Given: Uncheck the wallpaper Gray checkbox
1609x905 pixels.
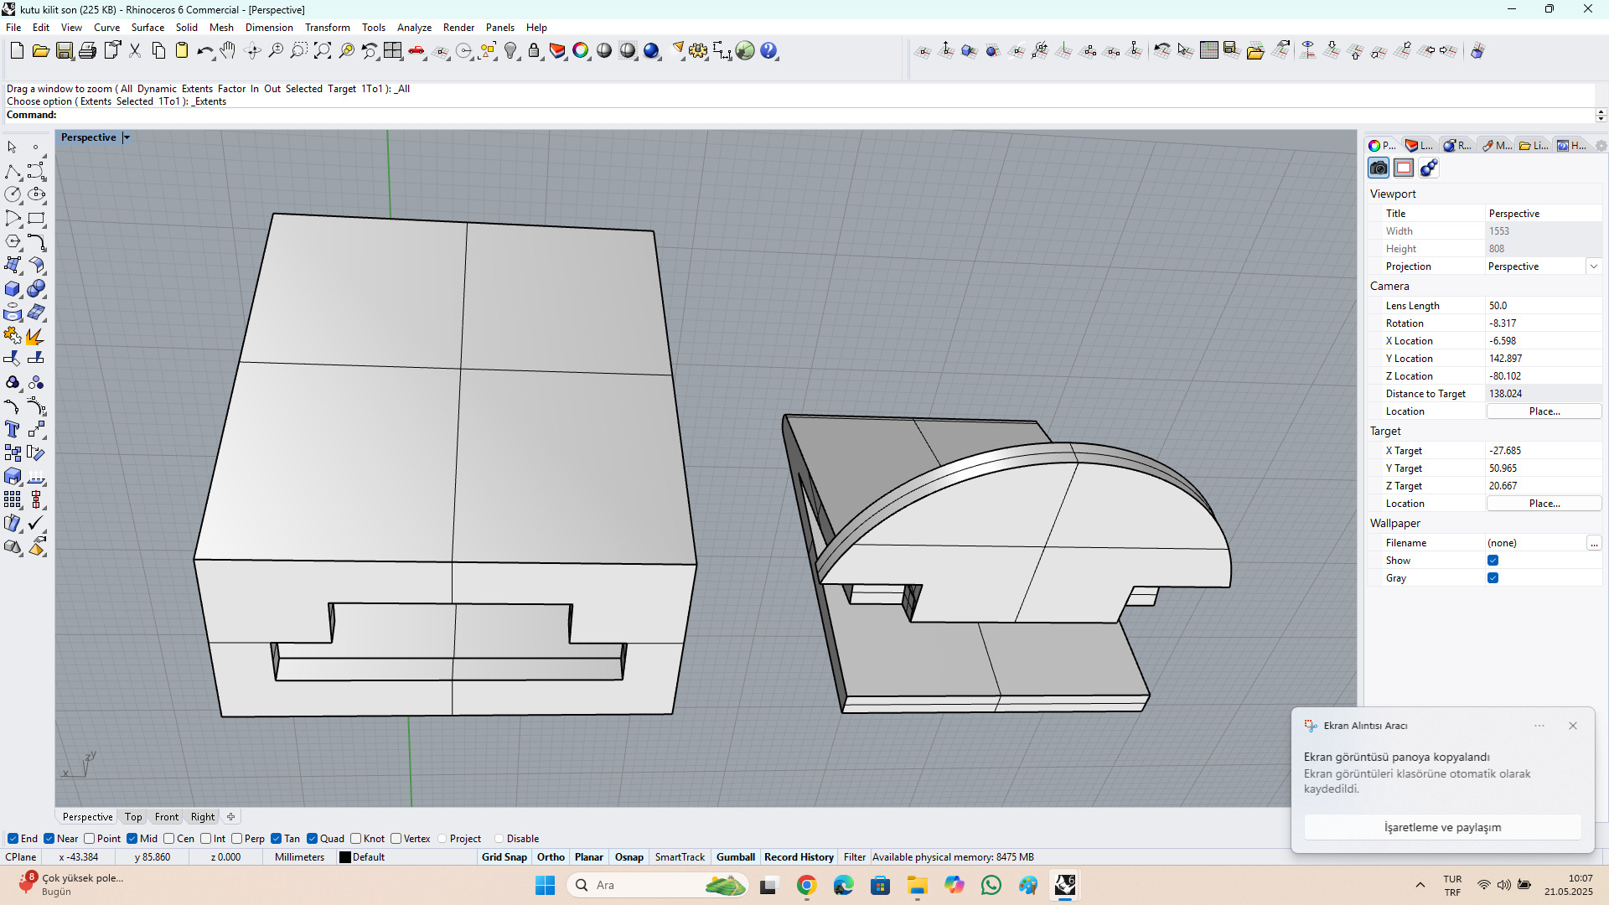Looking at the screenshot, I should coord(1493,578).
